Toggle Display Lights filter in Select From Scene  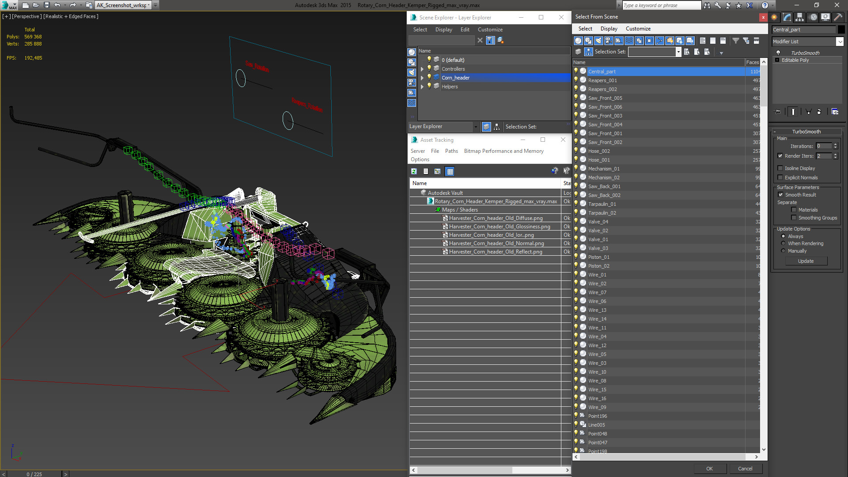point(598,41)
